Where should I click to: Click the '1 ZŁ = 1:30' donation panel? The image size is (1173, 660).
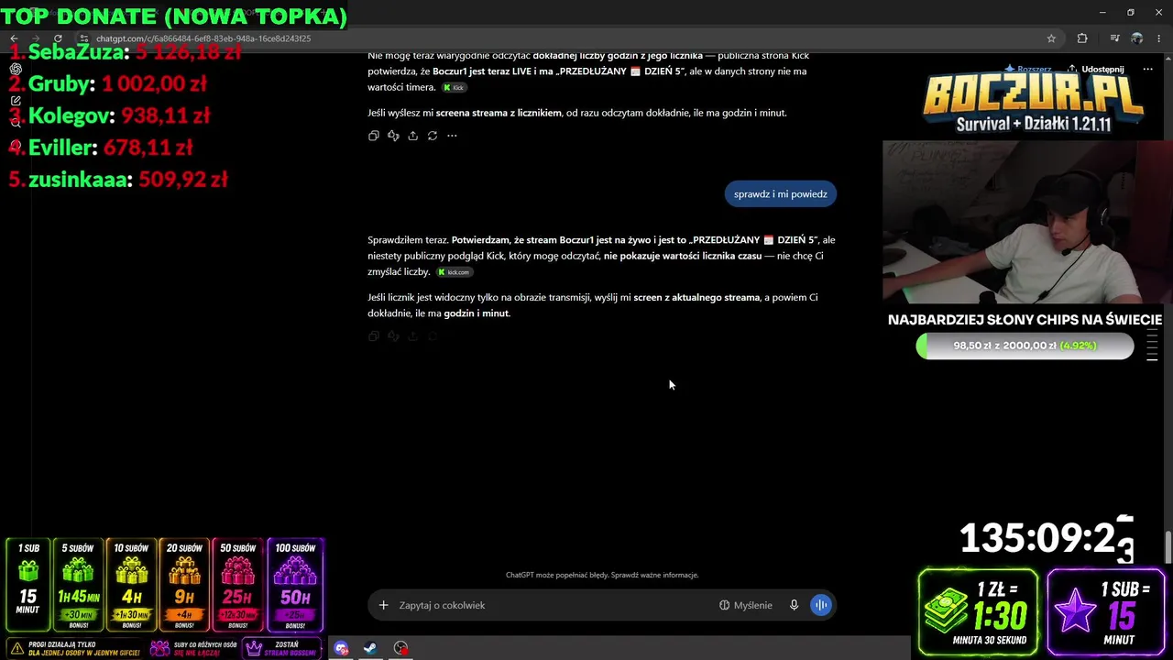click(x=978, y=613)
